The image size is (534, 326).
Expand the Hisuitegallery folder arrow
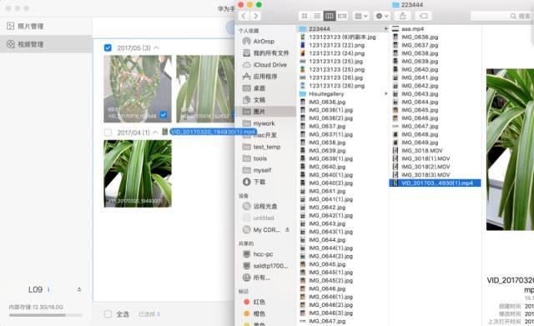point(385,93)
